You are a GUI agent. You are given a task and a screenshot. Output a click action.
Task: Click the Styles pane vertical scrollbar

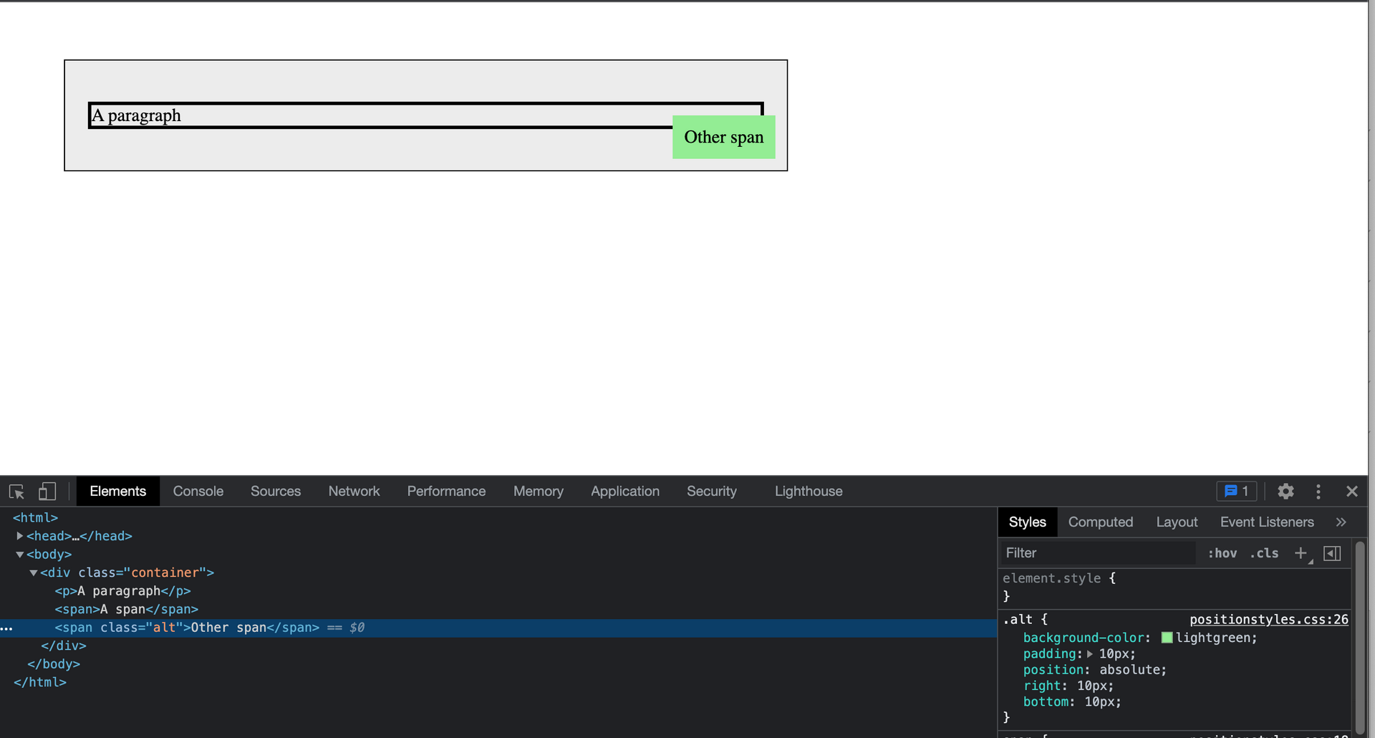(x=1359, y=638)
